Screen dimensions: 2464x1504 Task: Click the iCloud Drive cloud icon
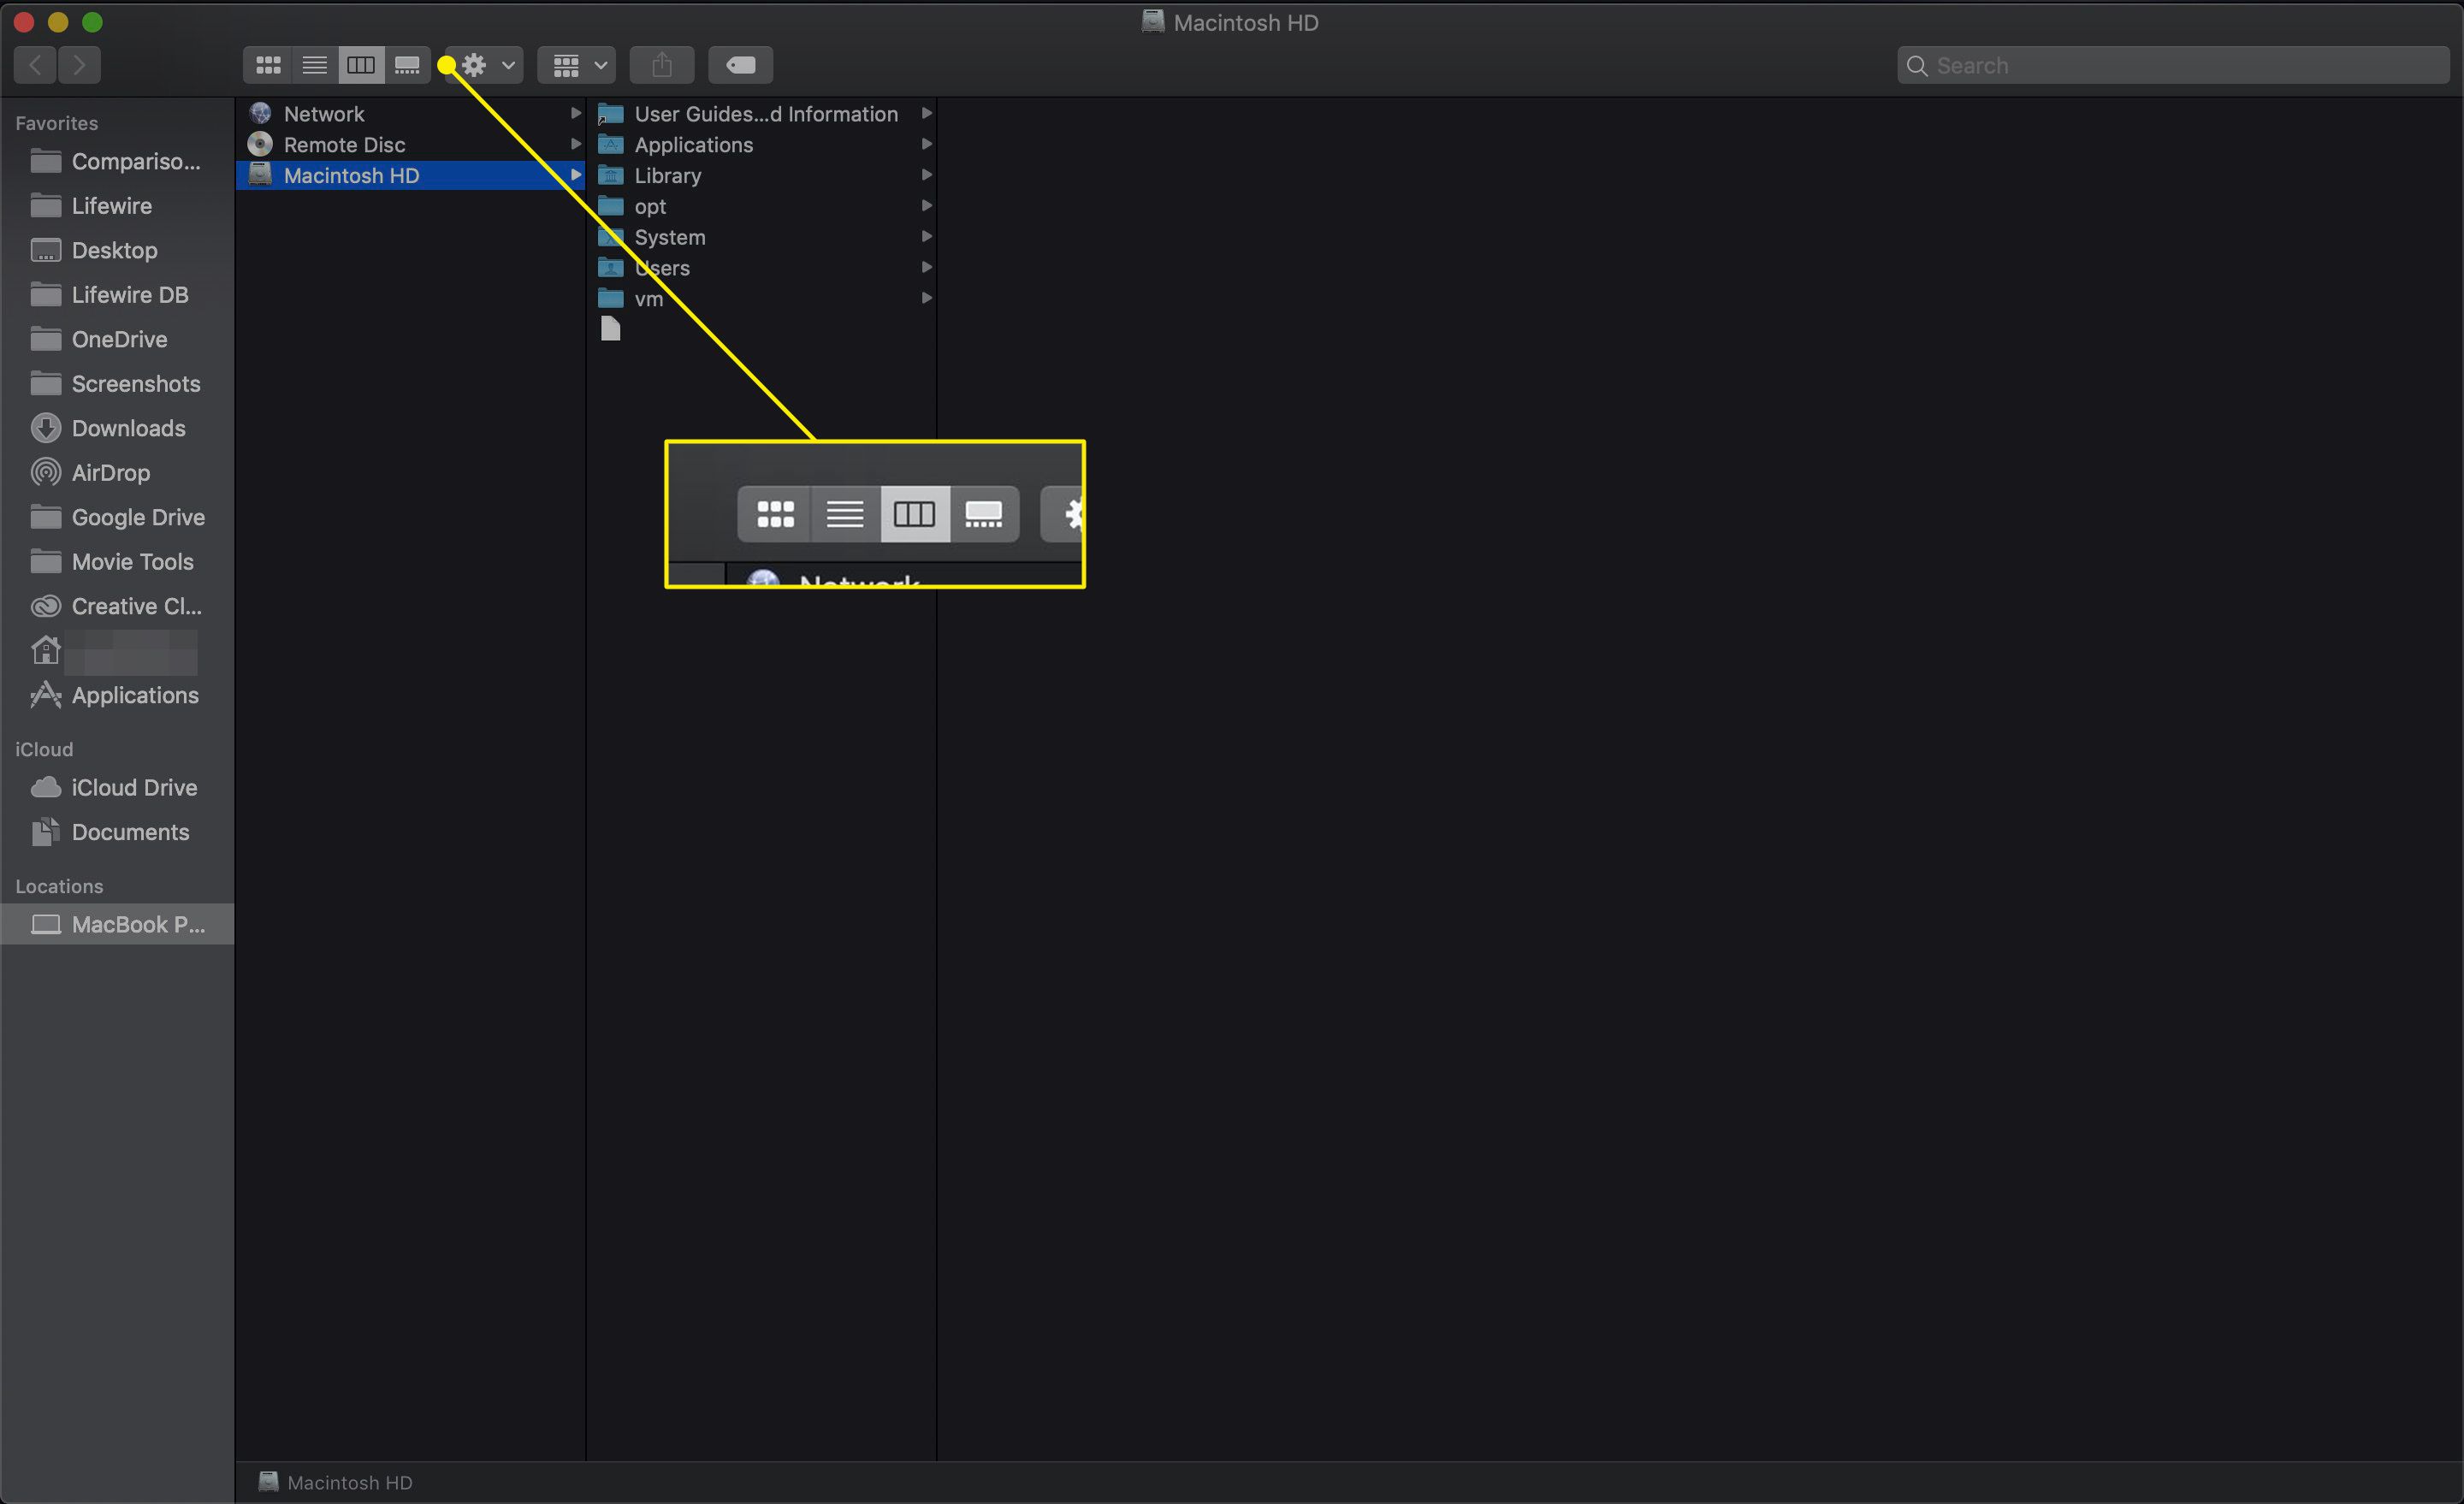(45, 788)
